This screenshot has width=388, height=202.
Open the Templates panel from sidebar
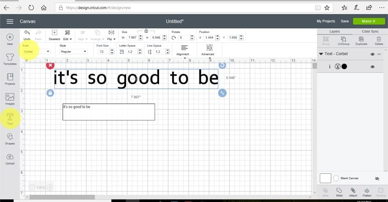tap(10, 58)
